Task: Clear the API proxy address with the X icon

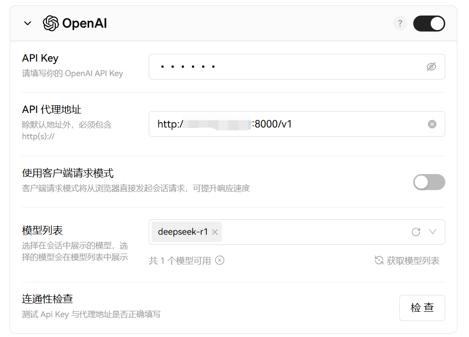Action: tap(432, 124)
